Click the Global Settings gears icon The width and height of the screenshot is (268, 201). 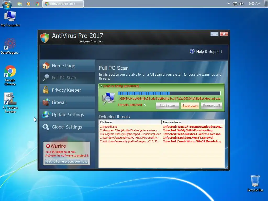46,127
